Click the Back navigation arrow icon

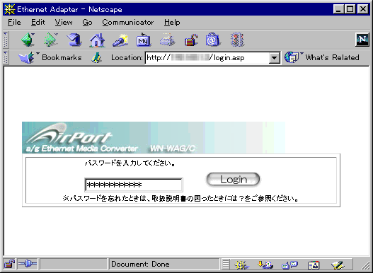[28, 40]
